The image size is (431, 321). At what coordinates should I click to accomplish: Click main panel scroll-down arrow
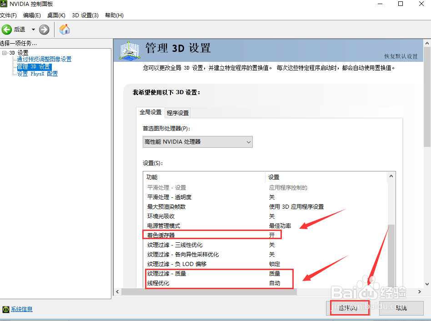click(427, 284)
